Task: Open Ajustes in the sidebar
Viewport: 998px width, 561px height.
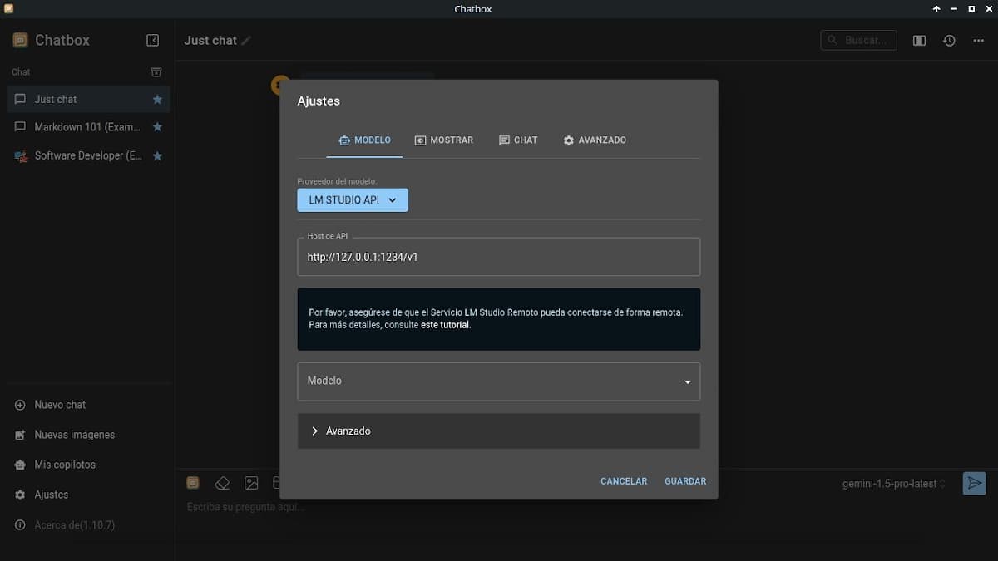Action: coord(87,495)
